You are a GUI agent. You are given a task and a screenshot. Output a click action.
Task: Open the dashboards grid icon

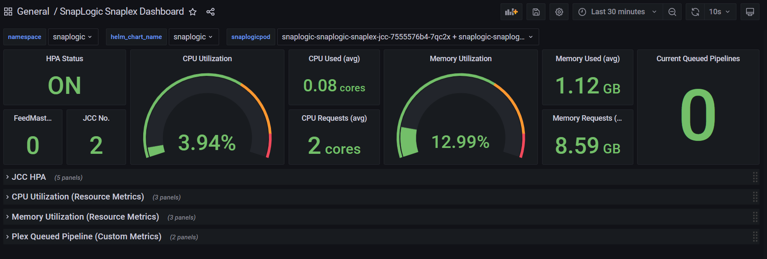pos(8,12)
